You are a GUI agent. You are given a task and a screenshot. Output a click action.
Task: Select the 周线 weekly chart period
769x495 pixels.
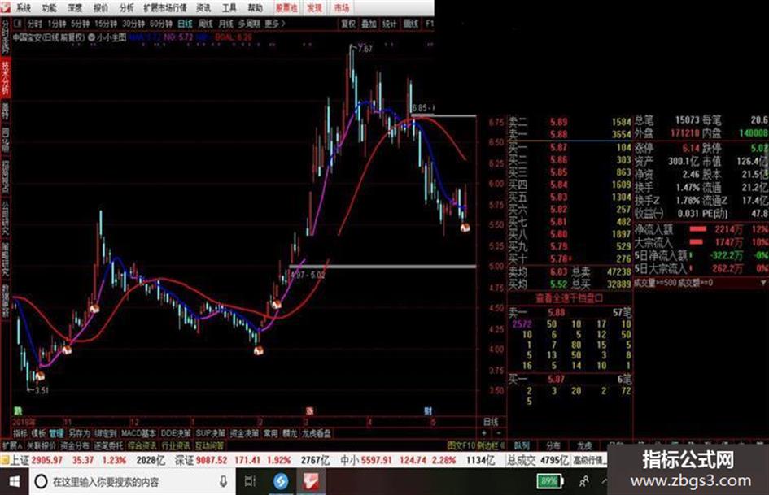click(x=206, y=24)
